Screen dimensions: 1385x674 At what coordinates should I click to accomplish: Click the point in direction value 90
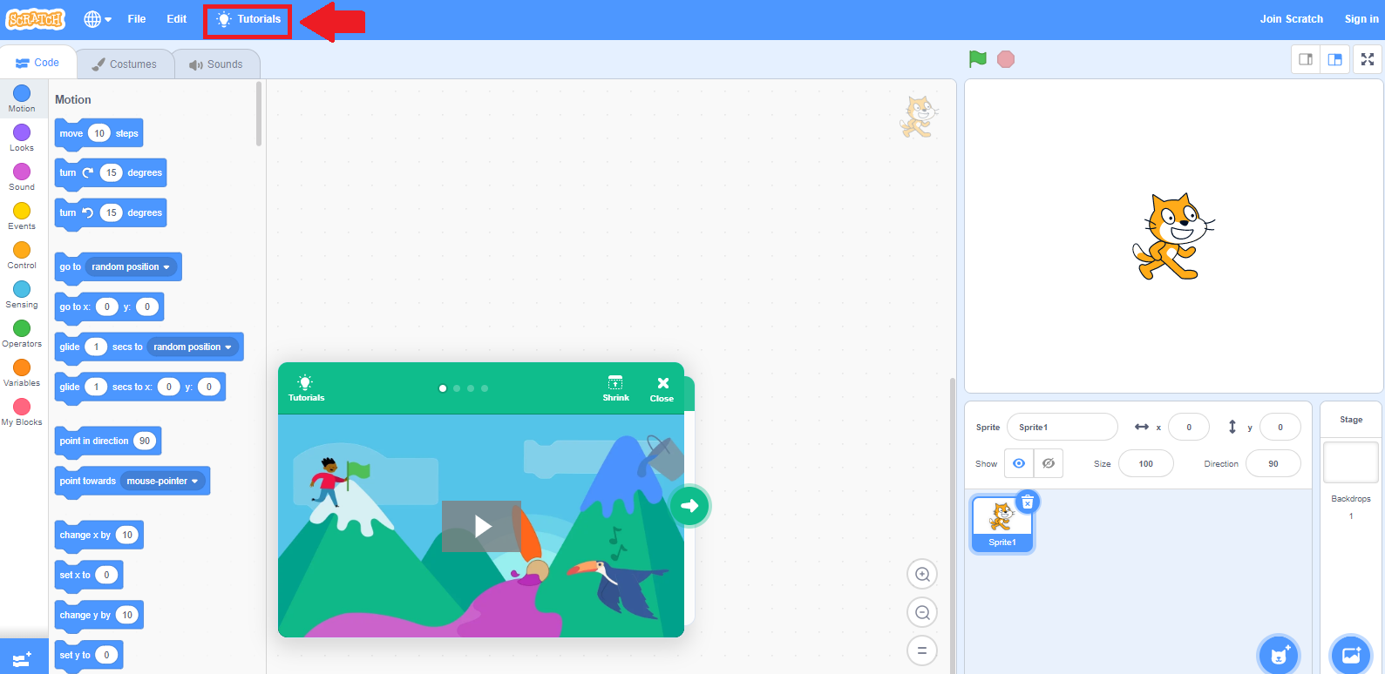145,441
